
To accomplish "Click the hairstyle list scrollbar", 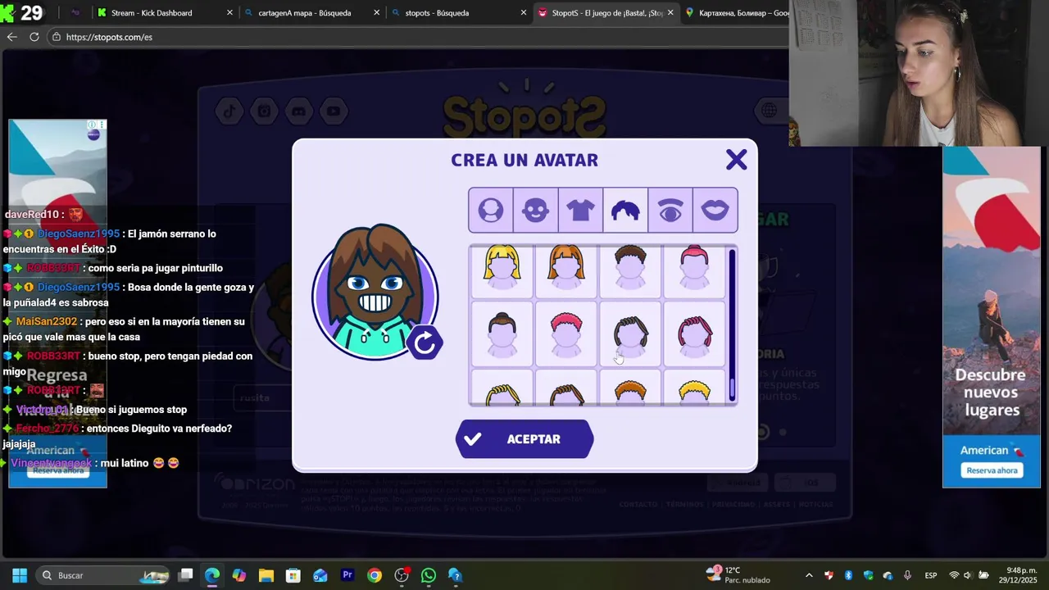I will point(732,324).
